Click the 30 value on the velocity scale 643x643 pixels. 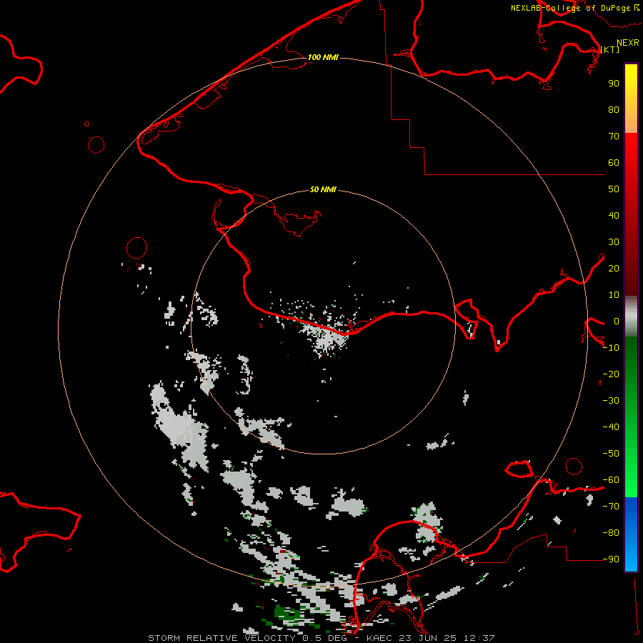coord(614,242)
